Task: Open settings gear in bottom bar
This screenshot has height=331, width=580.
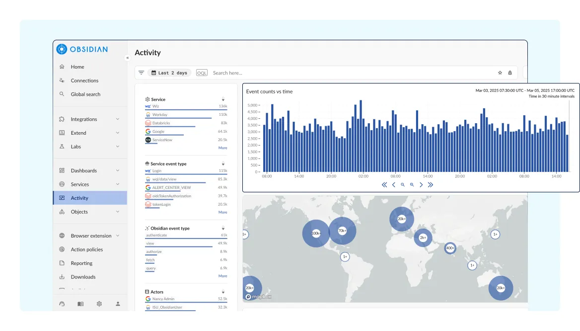Action: 99,304
